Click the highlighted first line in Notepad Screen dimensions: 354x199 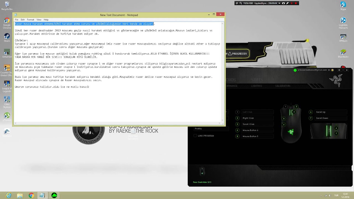(x=84, y=24)
